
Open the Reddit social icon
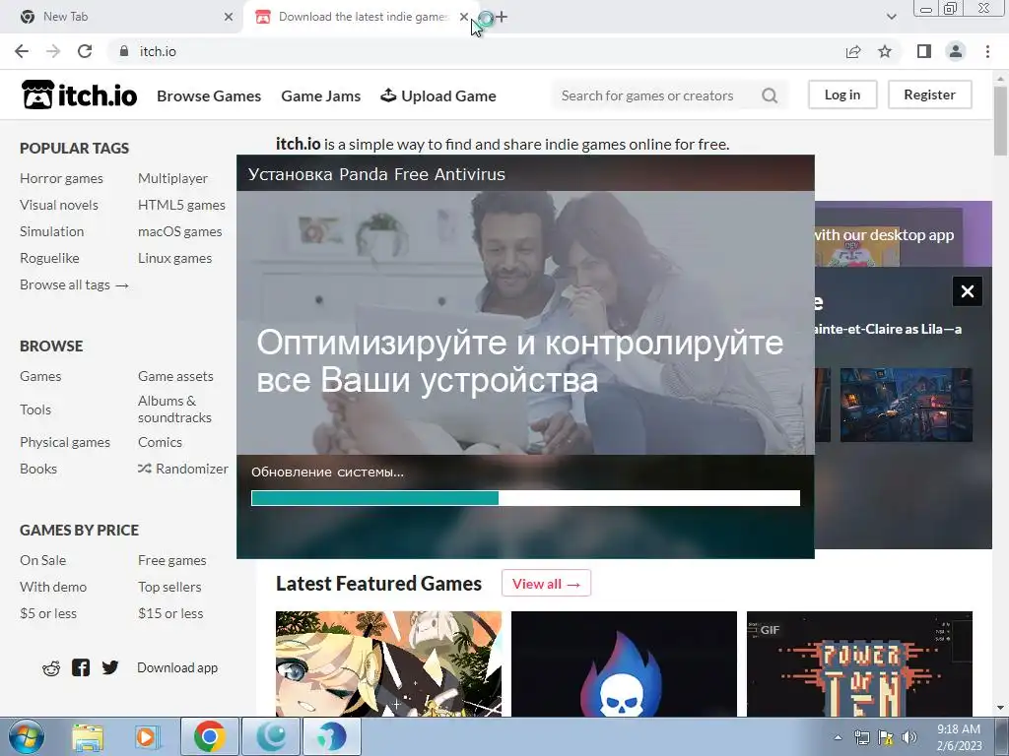(51, 668)
